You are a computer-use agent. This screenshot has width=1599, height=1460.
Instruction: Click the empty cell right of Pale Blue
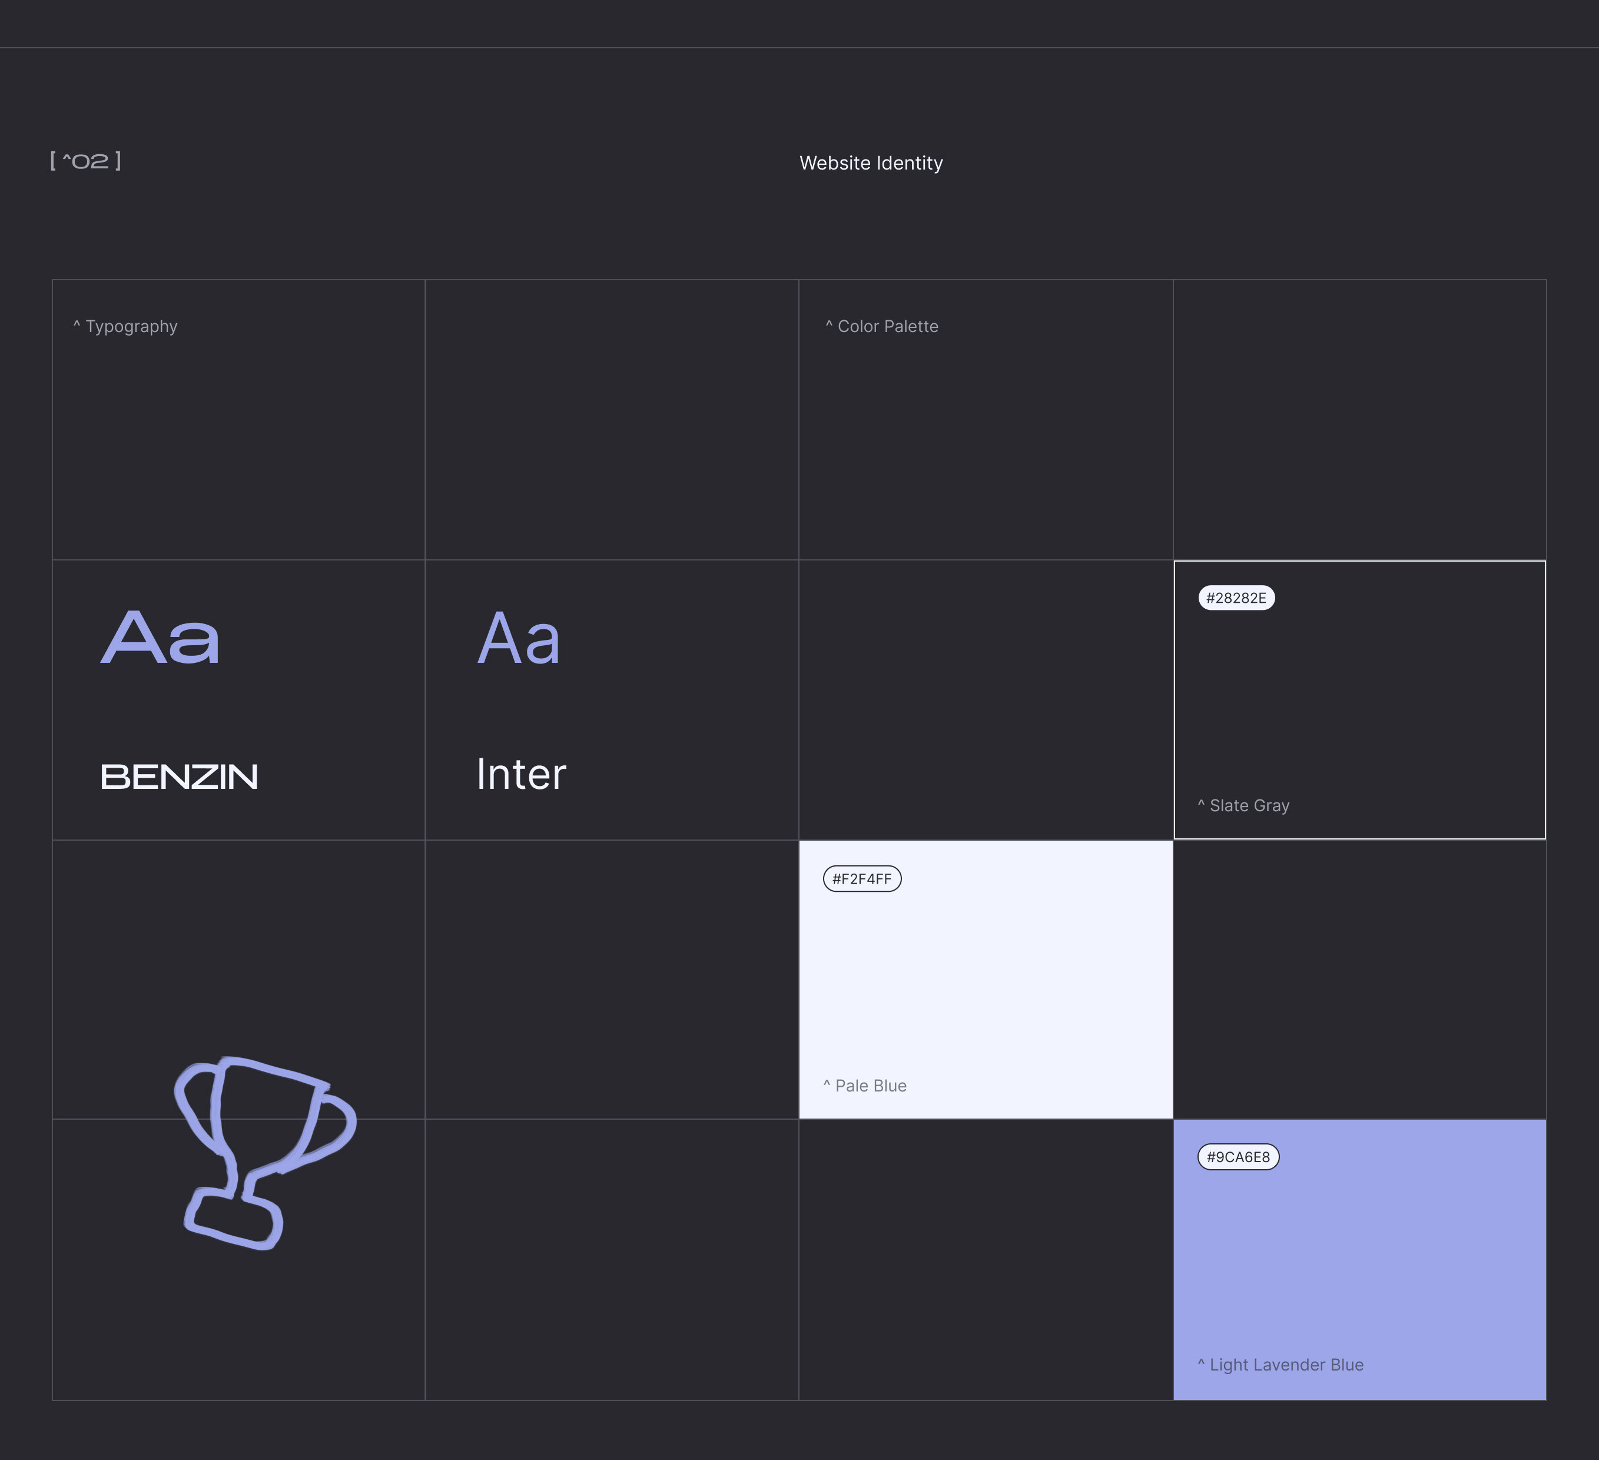coord(1359,980)
